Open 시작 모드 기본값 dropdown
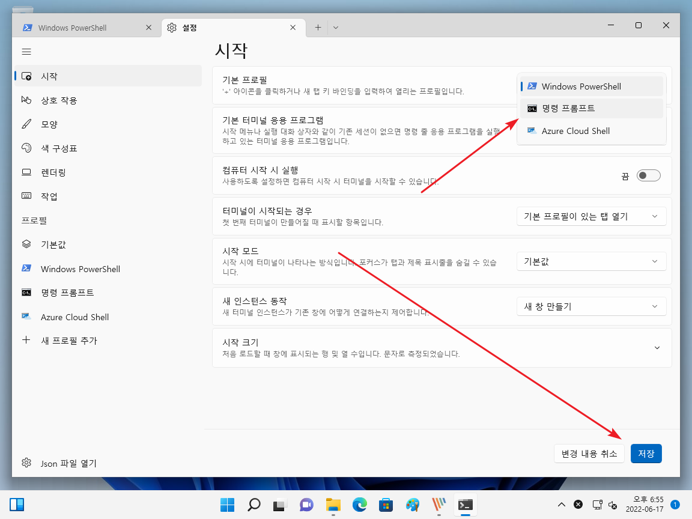 (591, 262)
